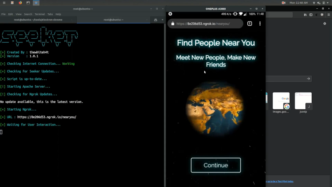Select the active root@ubuntu: ~ terminal tab
This screenshot has height=187, width=332.
click(x=113, y=20)
